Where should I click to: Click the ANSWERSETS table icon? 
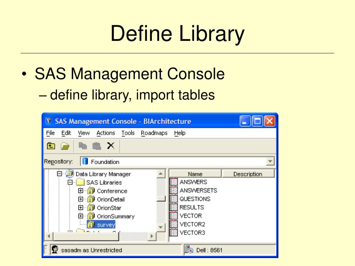174,190
